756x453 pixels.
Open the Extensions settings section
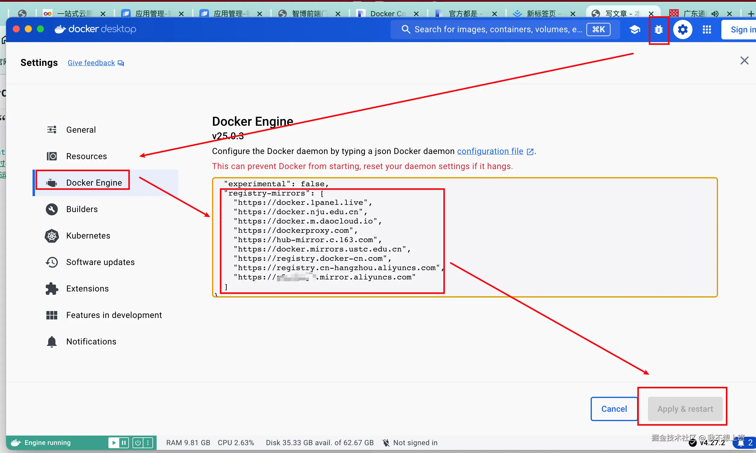pyautogui.click(x=106, y=289)
